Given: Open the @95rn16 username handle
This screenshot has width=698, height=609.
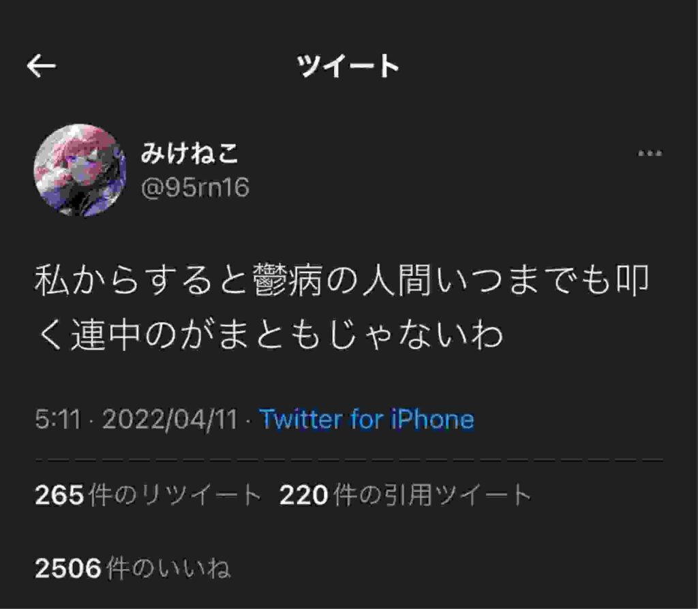Looking at the screenshot, I should tap(195, 187).
